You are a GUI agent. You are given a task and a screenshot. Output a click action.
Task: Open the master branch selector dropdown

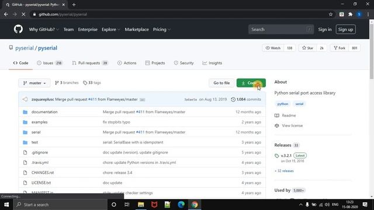34,83
